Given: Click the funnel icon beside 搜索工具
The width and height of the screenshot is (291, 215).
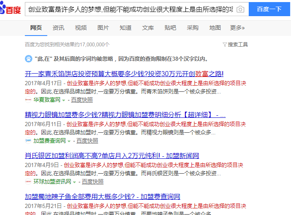Looking at the screenshot, I should 225,45.
